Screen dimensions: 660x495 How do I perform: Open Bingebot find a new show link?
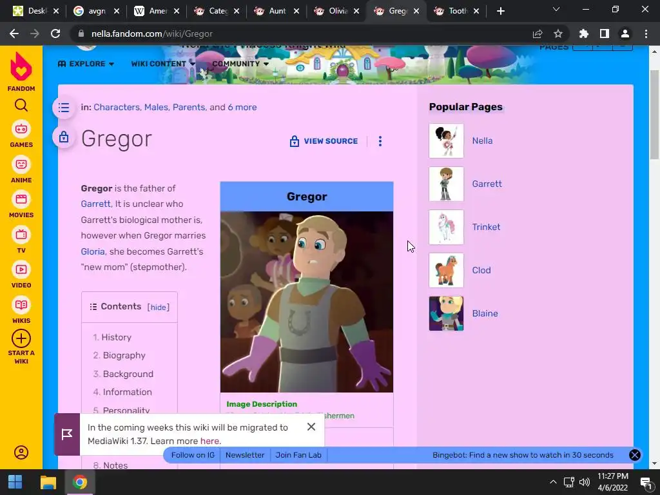tap(523, 455)
